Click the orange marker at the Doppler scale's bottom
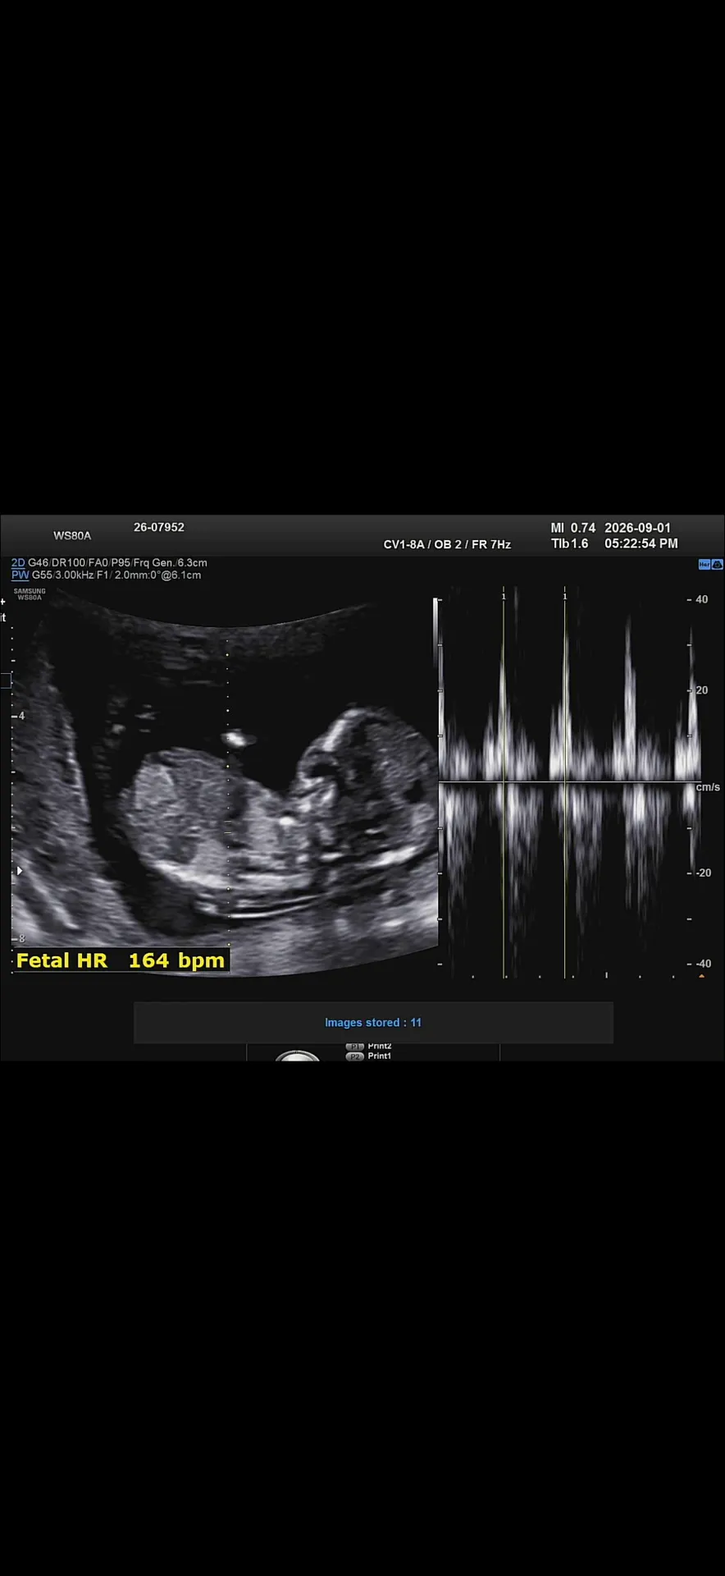The image size is (725, 1576). [x=701, y=976]
